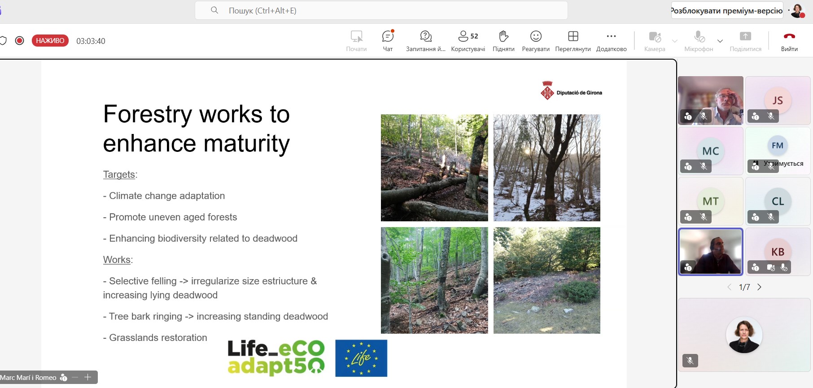Toggle the Камера camera on
This screenshot has width=813, height=388.
[655, 37]
